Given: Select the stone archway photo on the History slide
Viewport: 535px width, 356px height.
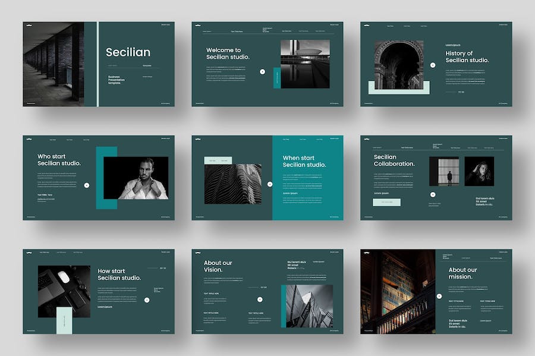Looking at the screenshot, I should 399,65.
